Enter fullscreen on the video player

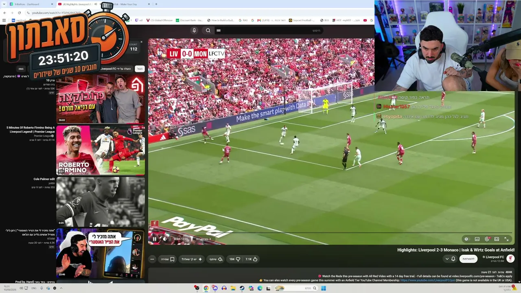pyautogui.click(x=507, y=239)
